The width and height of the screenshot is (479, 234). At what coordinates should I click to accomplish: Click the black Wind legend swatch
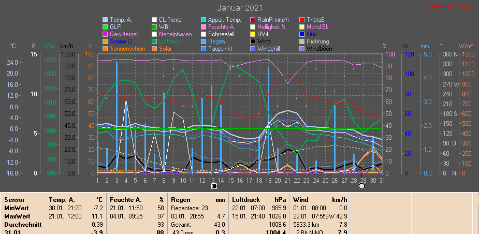point(253,41)
